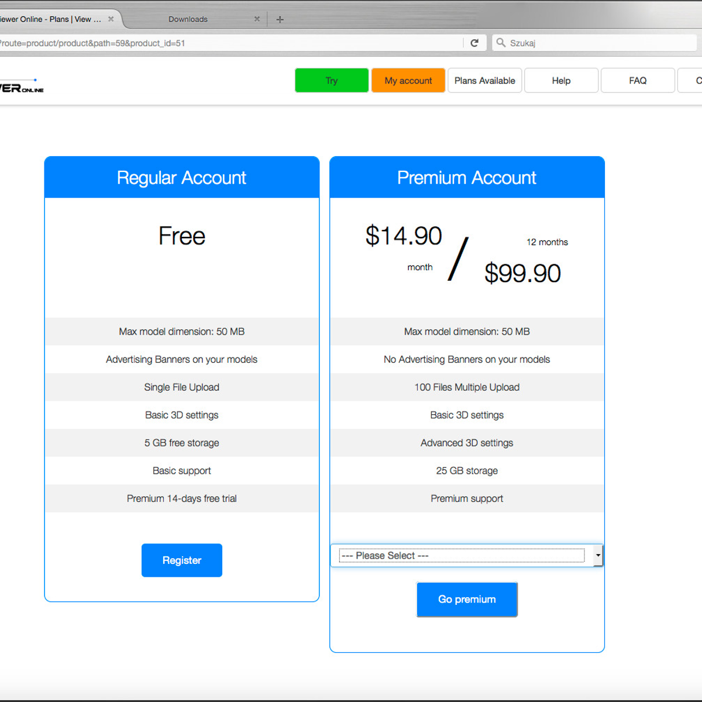702x702 pixels.
Task: Reload the page with refresh icon
Action: pos(474,43)
